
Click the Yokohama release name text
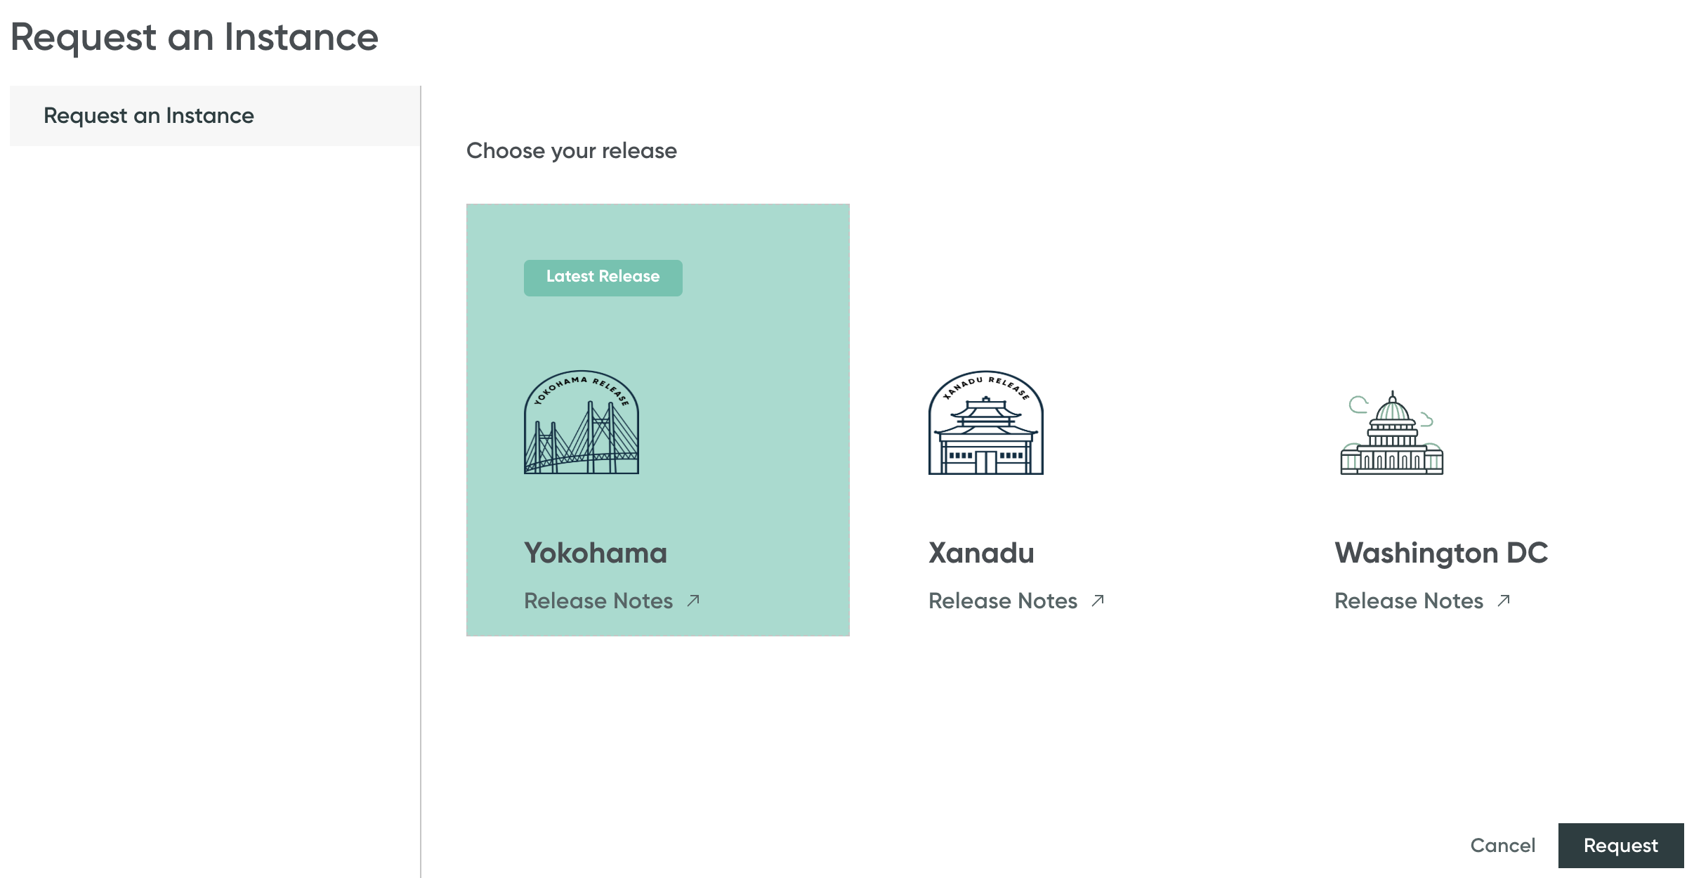tap(596, 553)
